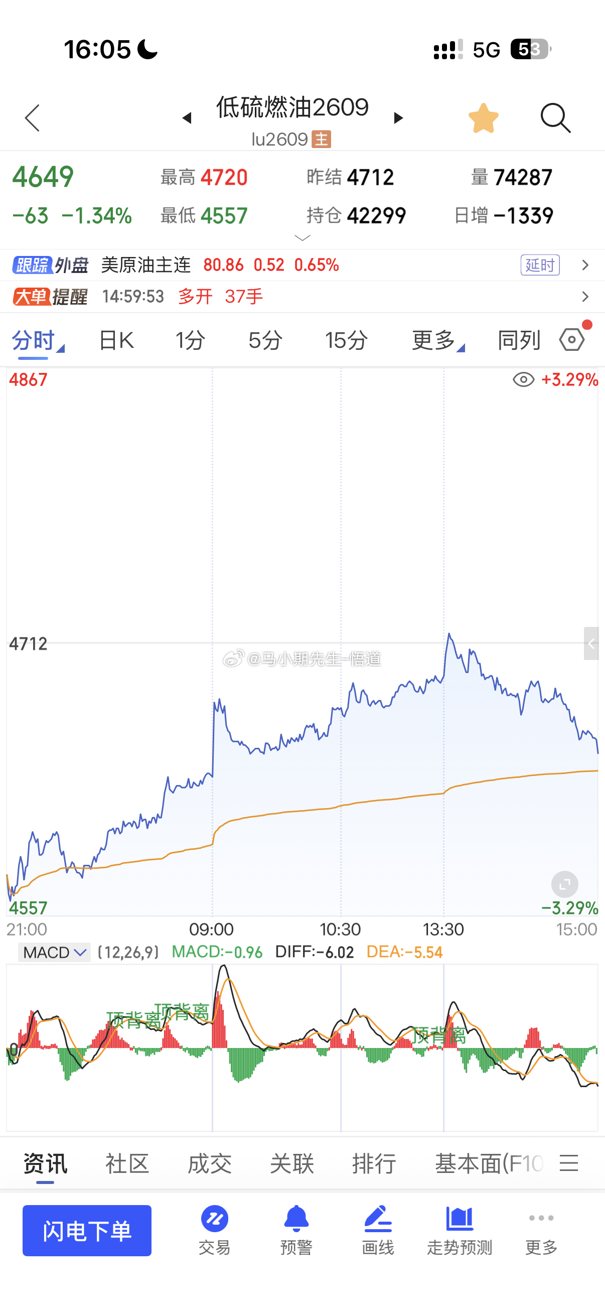The width and height of the screenshot is (605, 1316).
Task: Tap the back arrow icon
Action: coord(32,118)
